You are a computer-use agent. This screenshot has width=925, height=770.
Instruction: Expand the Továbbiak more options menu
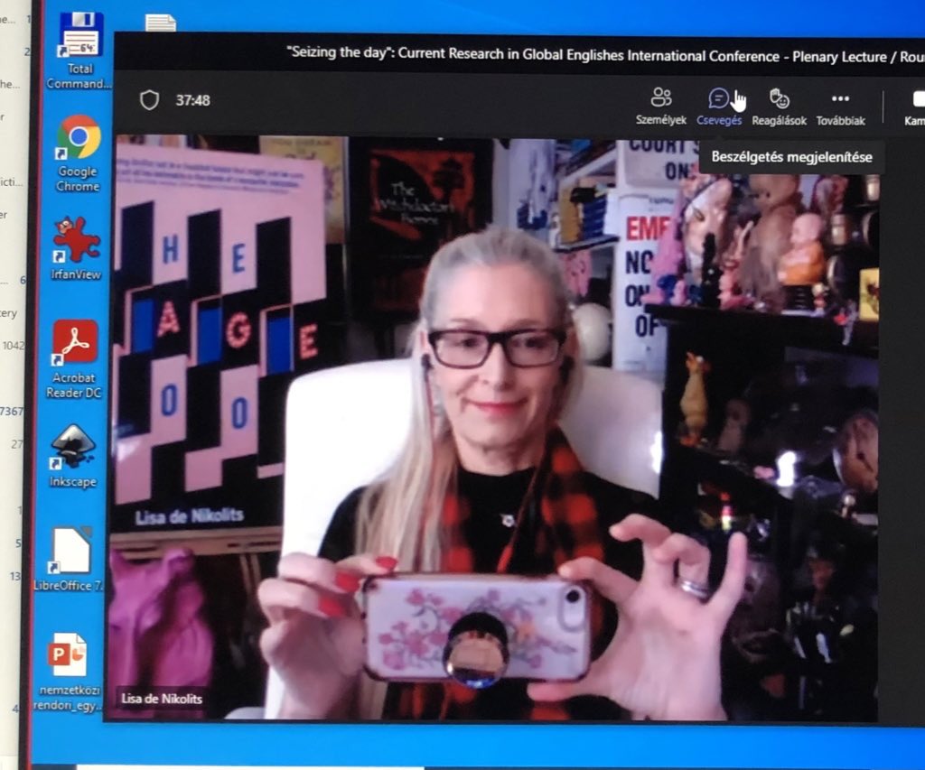pos(840,105)
